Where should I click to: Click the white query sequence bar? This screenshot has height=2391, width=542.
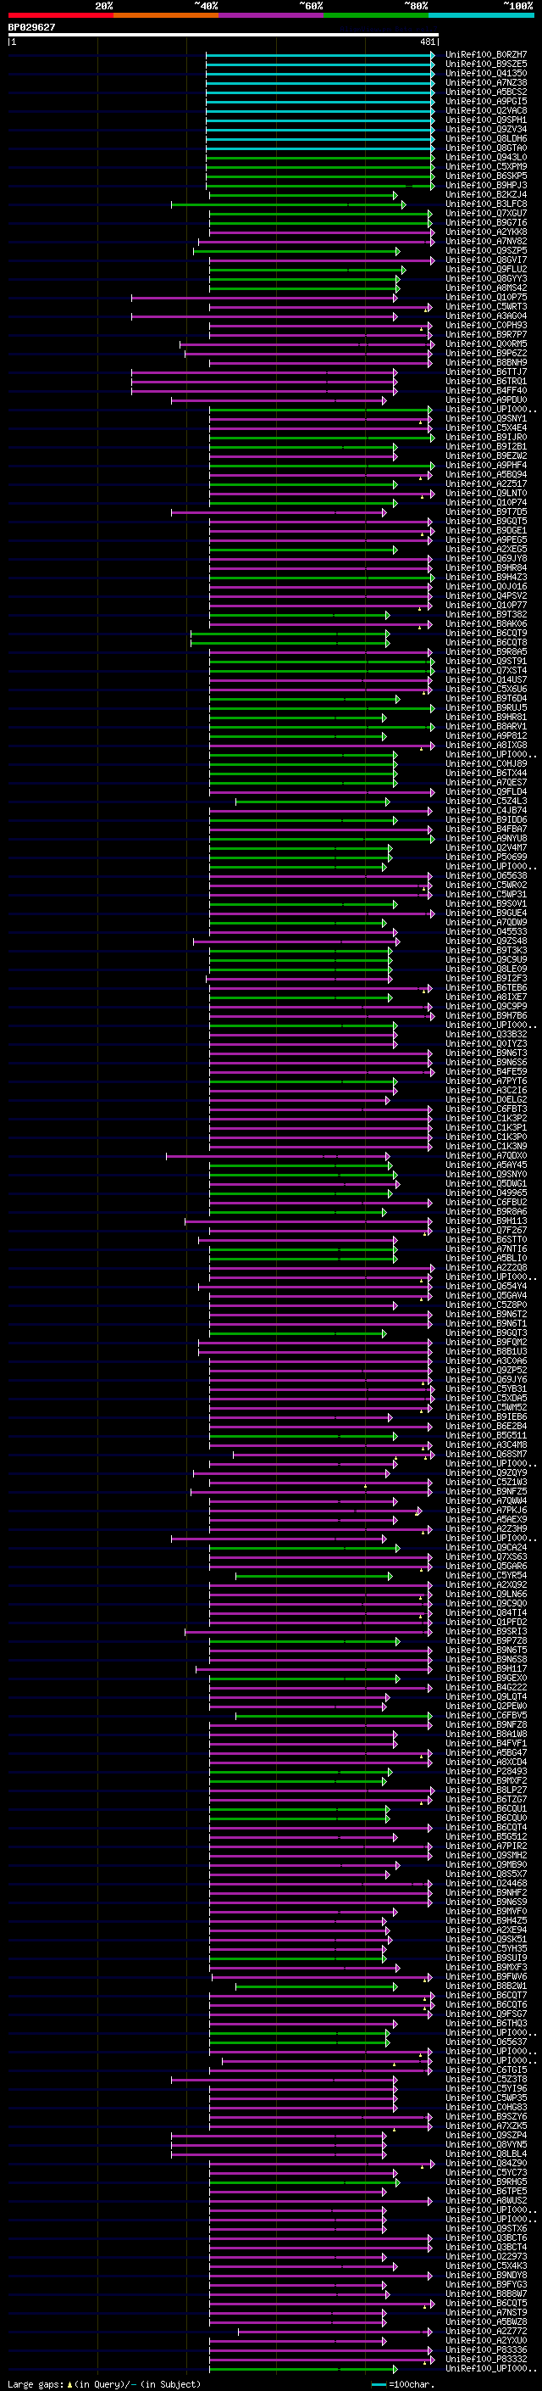224,36
